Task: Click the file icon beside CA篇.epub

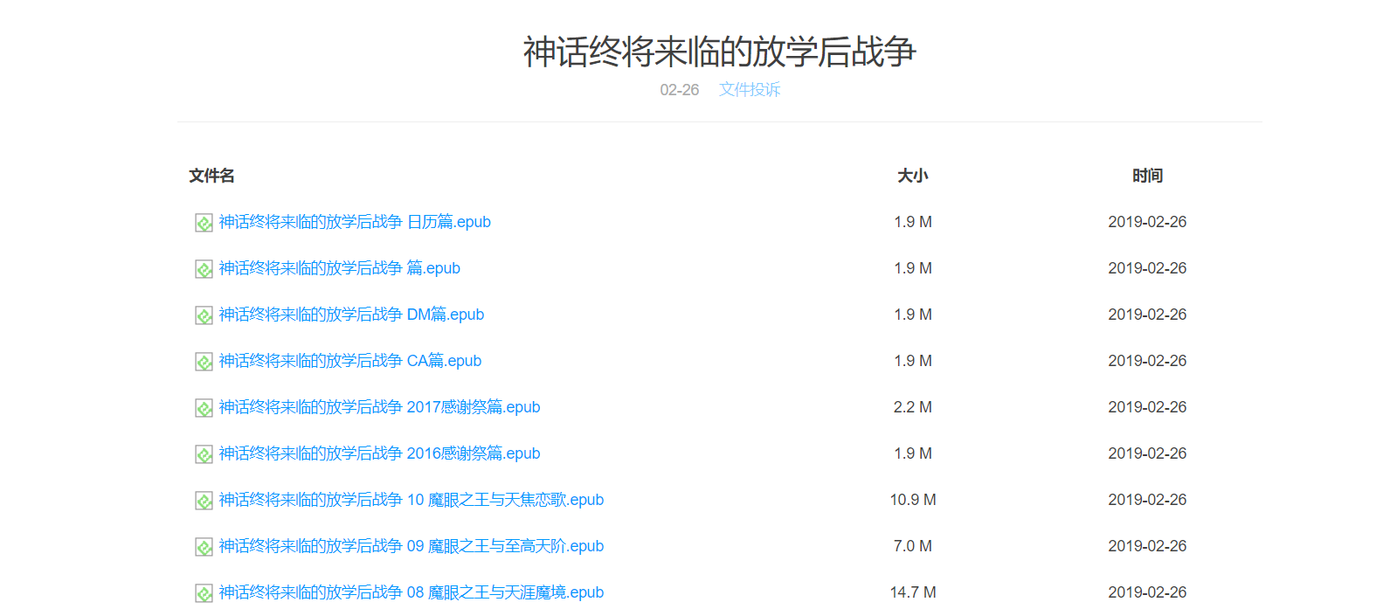Action: click(204, 362)
